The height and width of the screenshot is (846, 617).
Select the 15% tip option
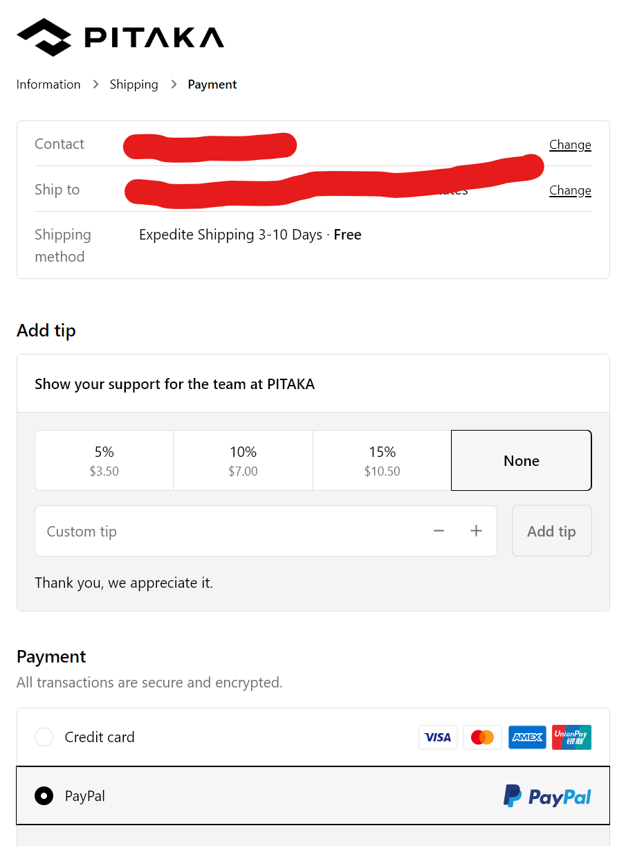pos(383,460)
